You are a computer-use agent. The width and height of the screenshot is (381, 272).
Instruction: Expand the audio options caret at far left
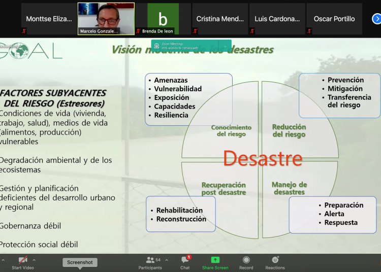tap(3, 260)
